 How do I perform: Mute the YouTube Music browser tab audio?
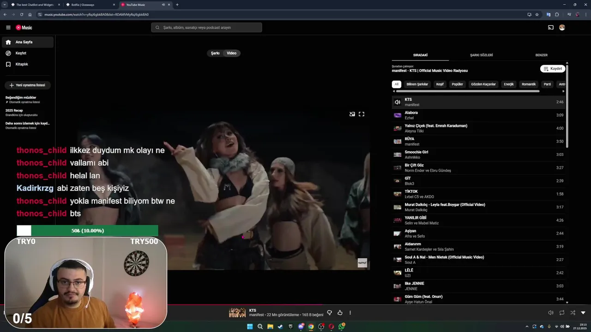click(163, 5)
